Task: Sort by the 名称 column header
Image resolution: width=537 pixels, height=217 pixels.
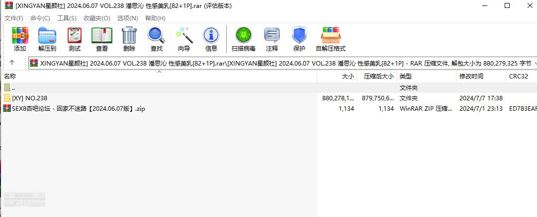Action: tap(159, 76)
